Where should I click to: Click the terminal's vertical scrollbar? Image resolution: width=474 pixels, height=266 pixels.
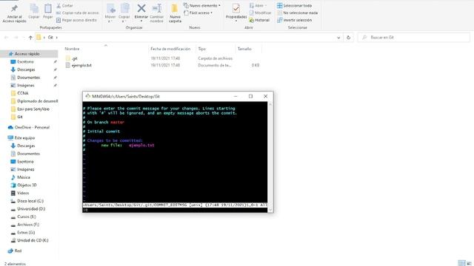(x=270, y=157)
